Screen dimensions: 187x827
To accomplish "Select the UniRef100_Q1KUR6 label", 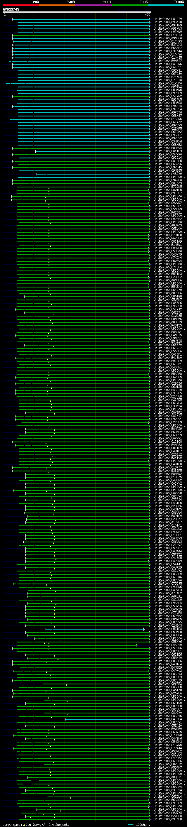I will coord(168,119).
